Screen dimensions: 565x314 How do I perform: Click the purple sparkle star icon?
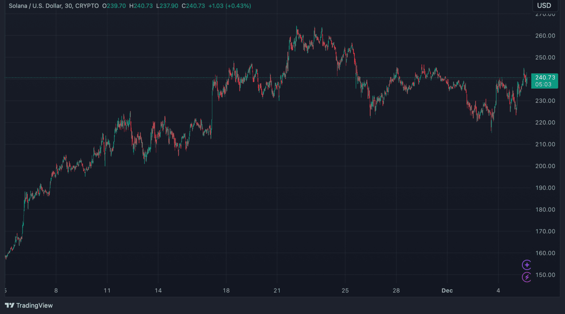pos(527,265)
